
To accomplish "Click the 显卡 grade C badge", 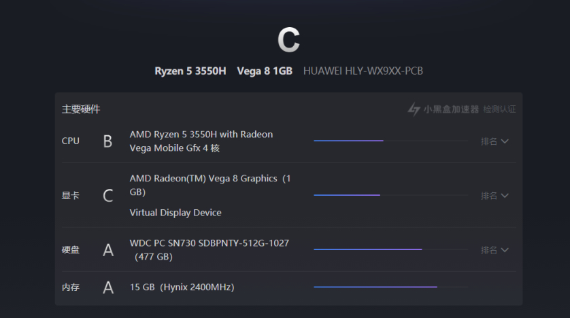I will pos(107,196).
